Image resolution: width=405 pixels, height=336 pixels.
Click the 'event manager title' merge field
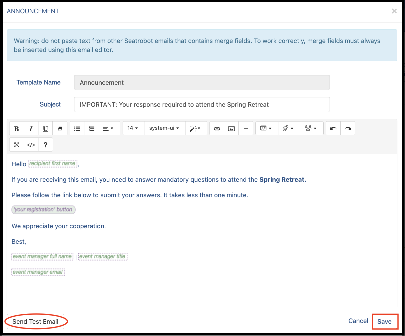click(103, 256)
